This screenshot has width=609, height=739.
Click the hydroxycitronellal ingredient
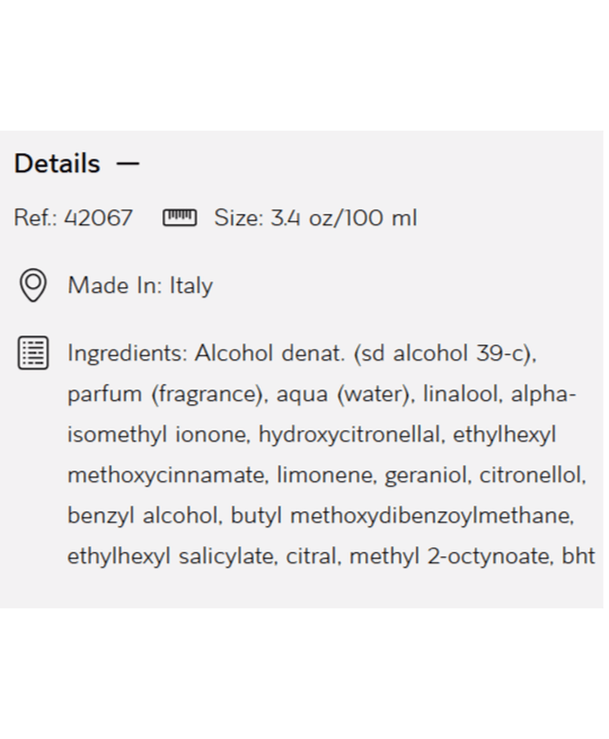350,435
